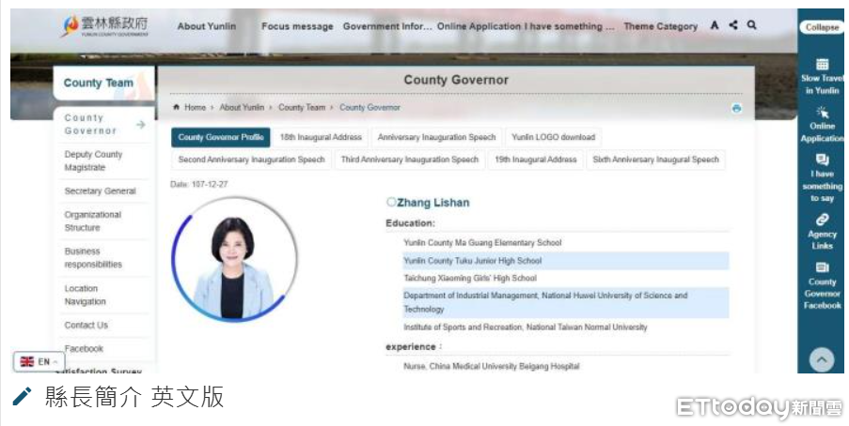
Task: Click the printer icon near breadcrumb
Action: (x=736, y=108)
